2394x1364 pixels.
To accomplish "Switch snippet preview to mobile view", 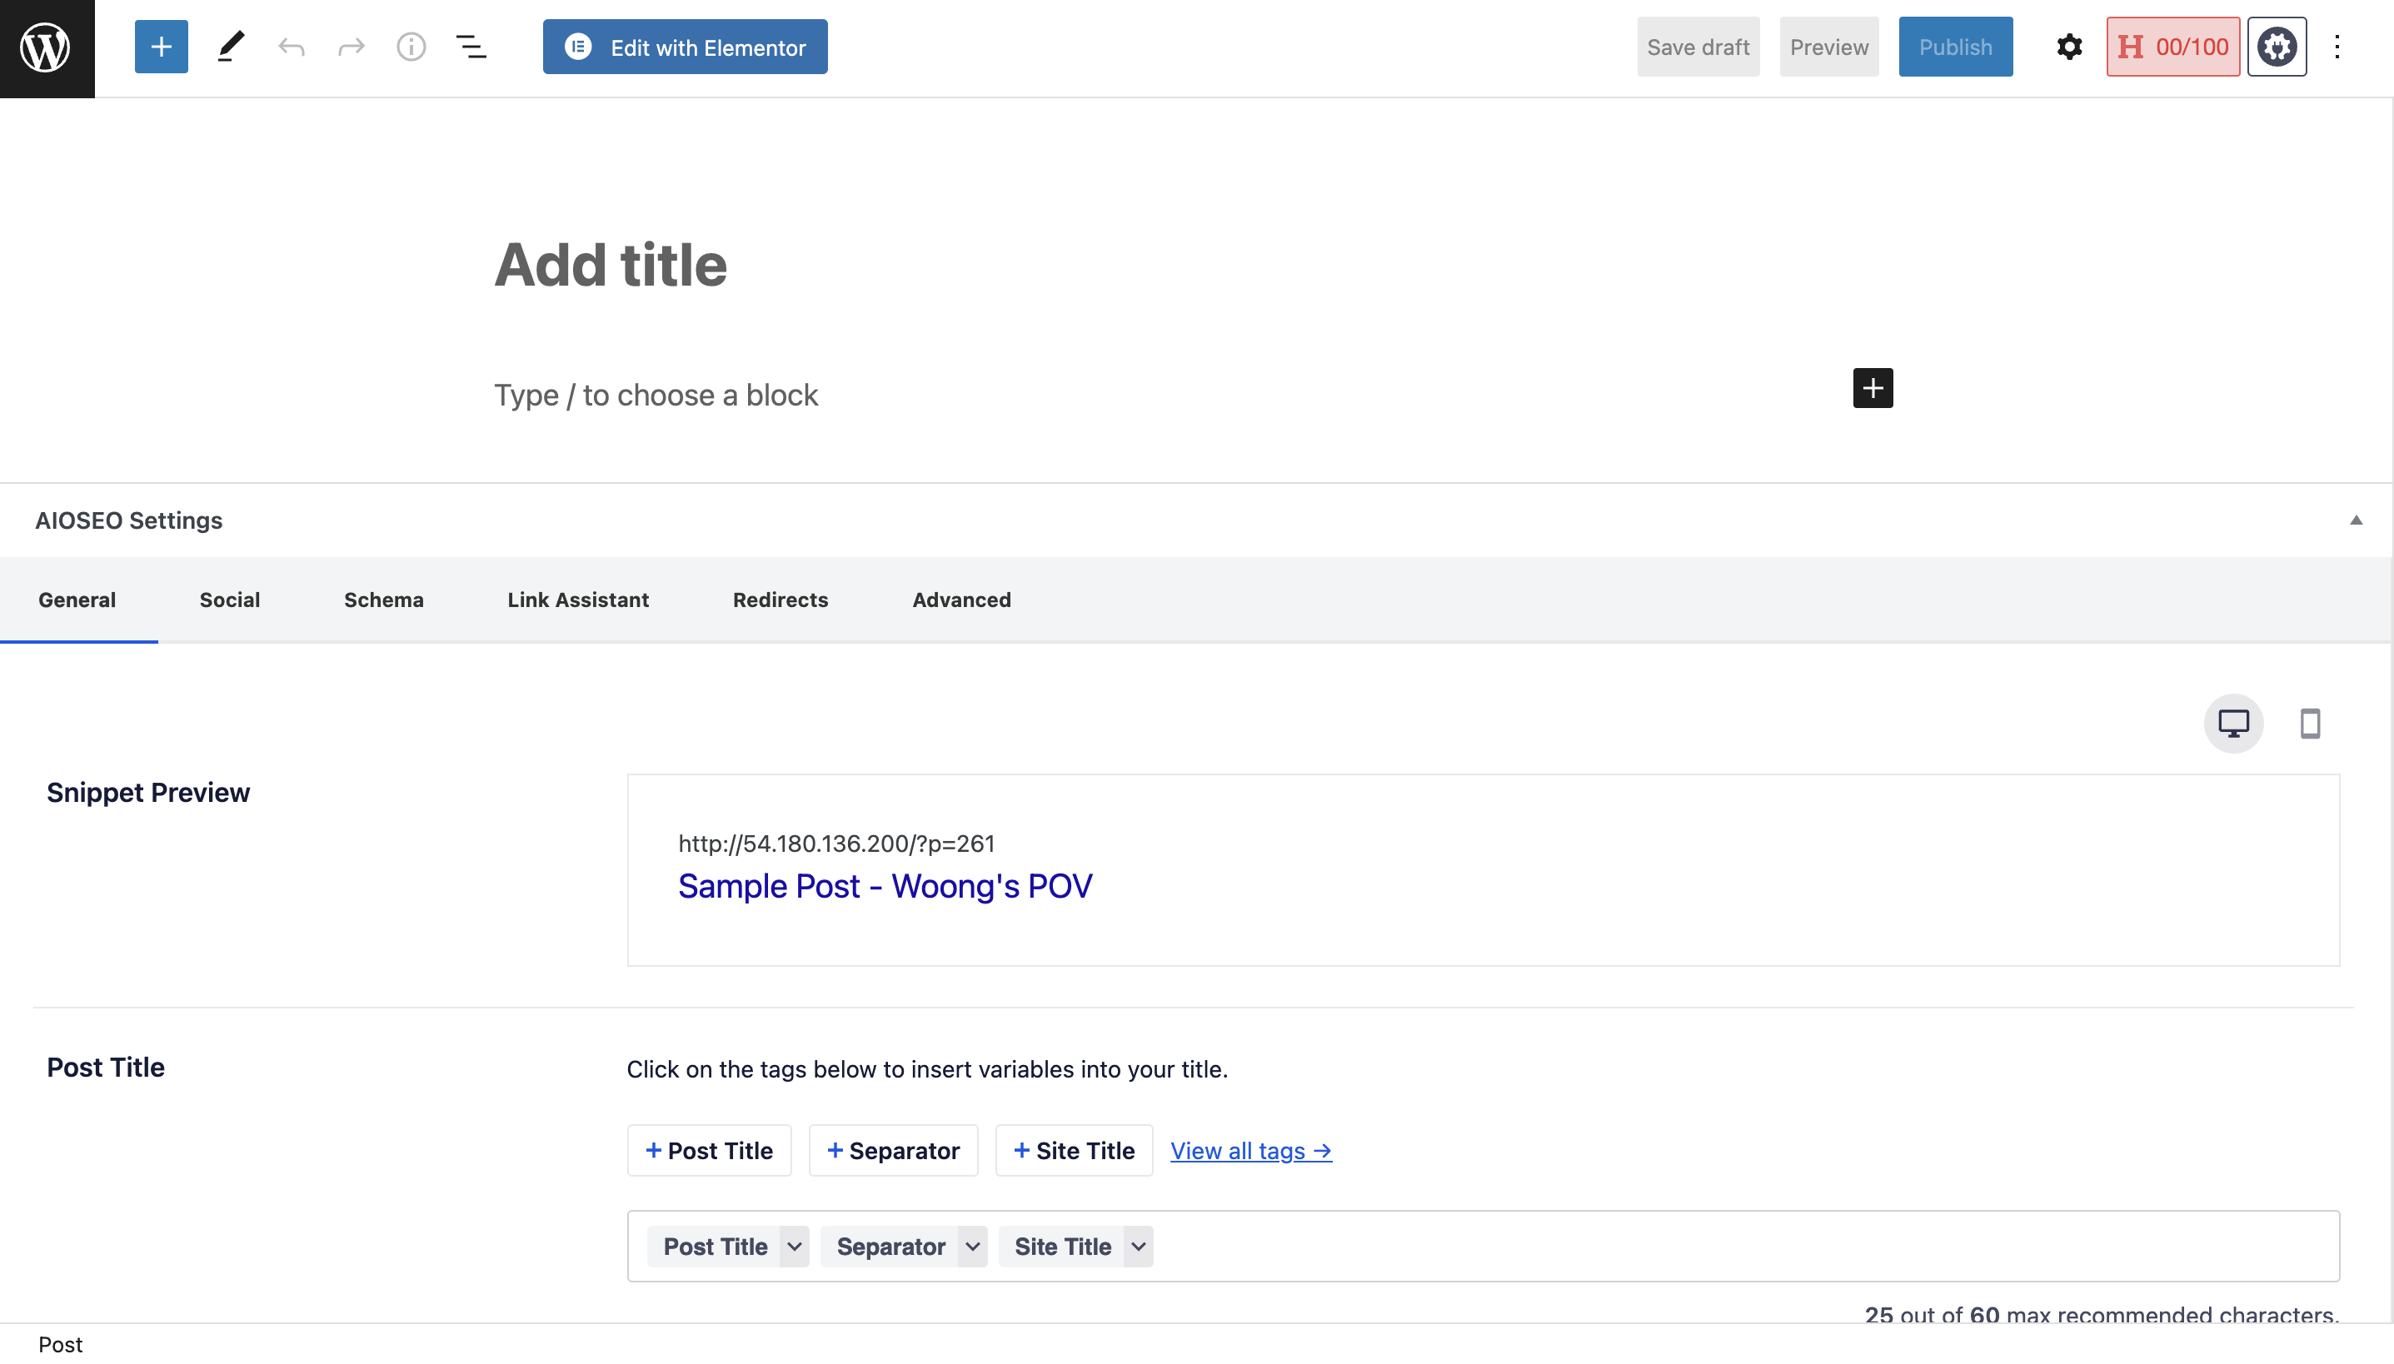I will pos(2310,723).
